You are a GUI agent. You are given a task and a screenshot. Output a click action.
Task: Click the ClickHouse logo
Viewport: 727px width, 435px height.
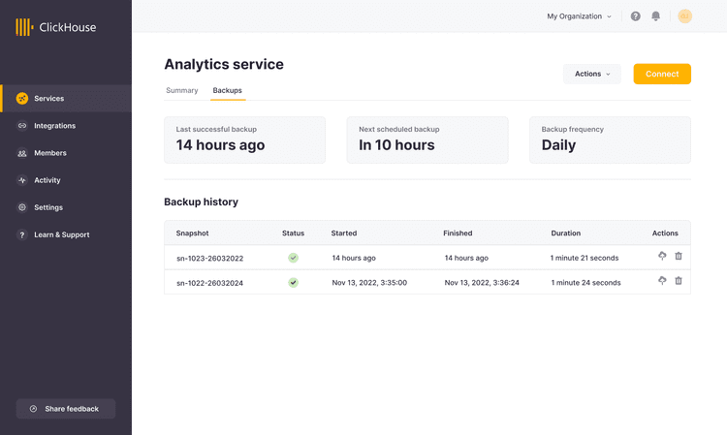[55, 27]
